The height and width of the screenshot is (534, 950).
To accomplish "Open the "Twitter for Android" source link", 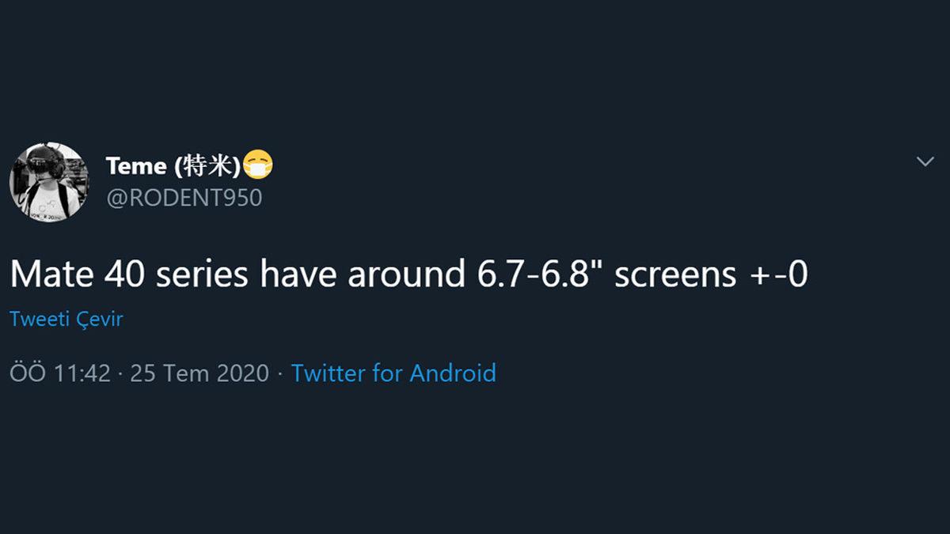I will tap(393, 373).
